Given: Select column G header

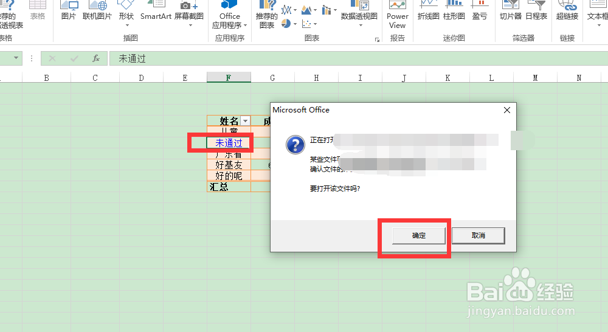Looking at the screenshot, I should (x=272, y=78).
